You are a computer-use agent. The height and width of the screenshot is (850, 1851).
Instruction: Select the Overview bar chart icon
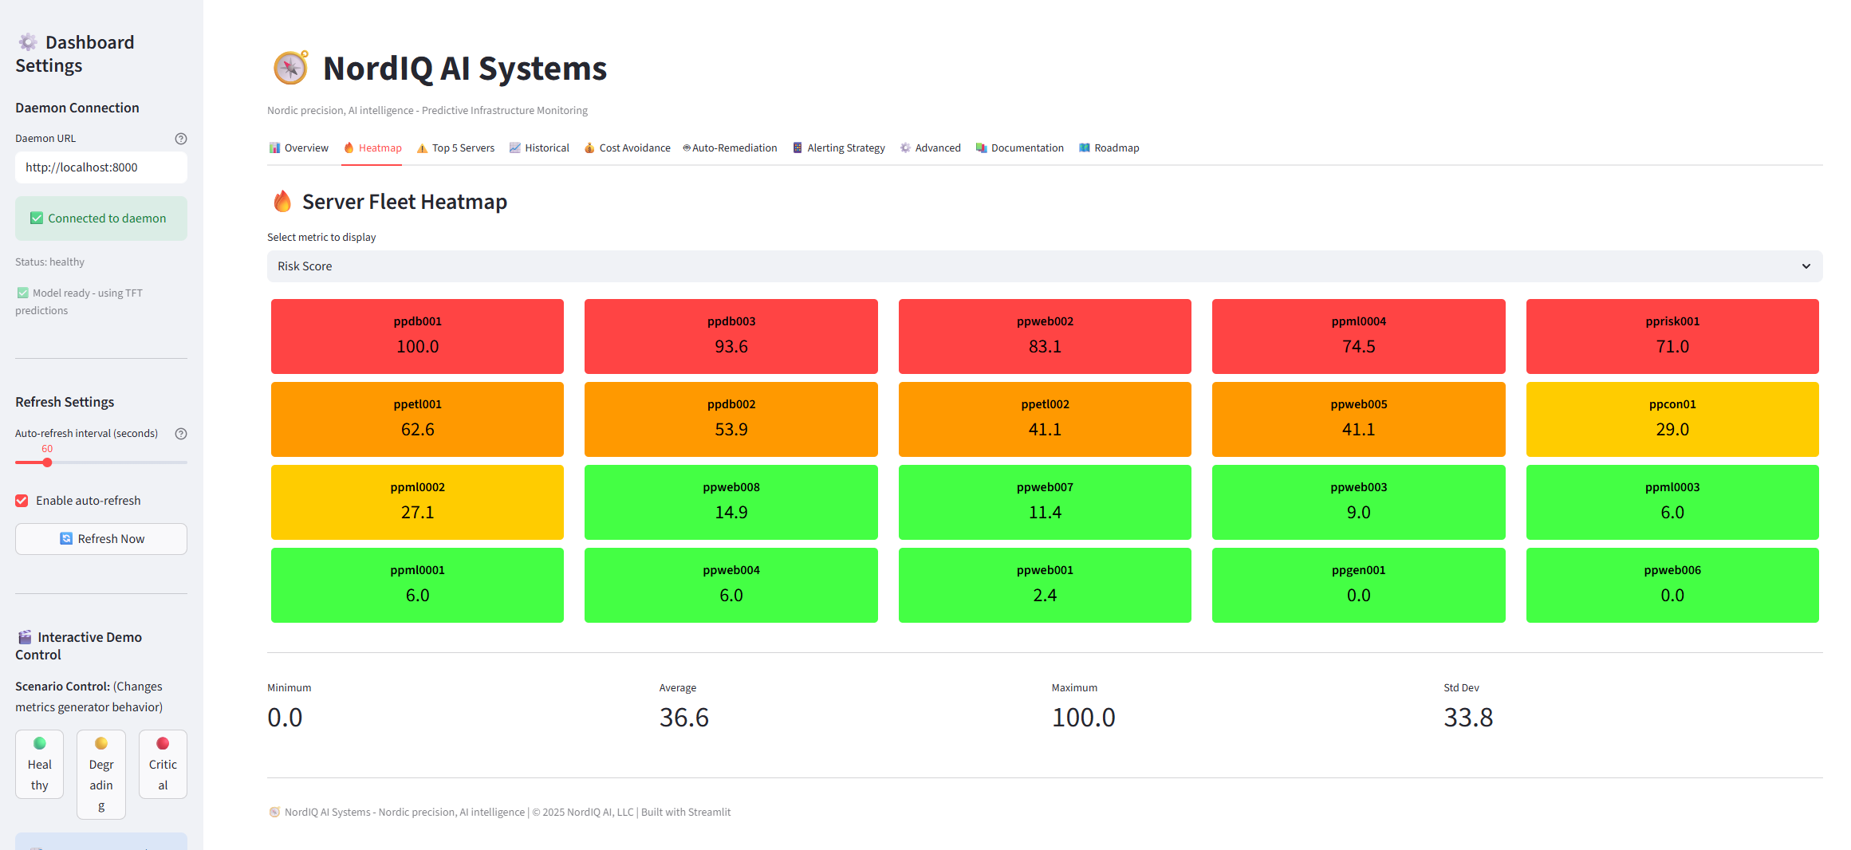[x=274, y=148]
